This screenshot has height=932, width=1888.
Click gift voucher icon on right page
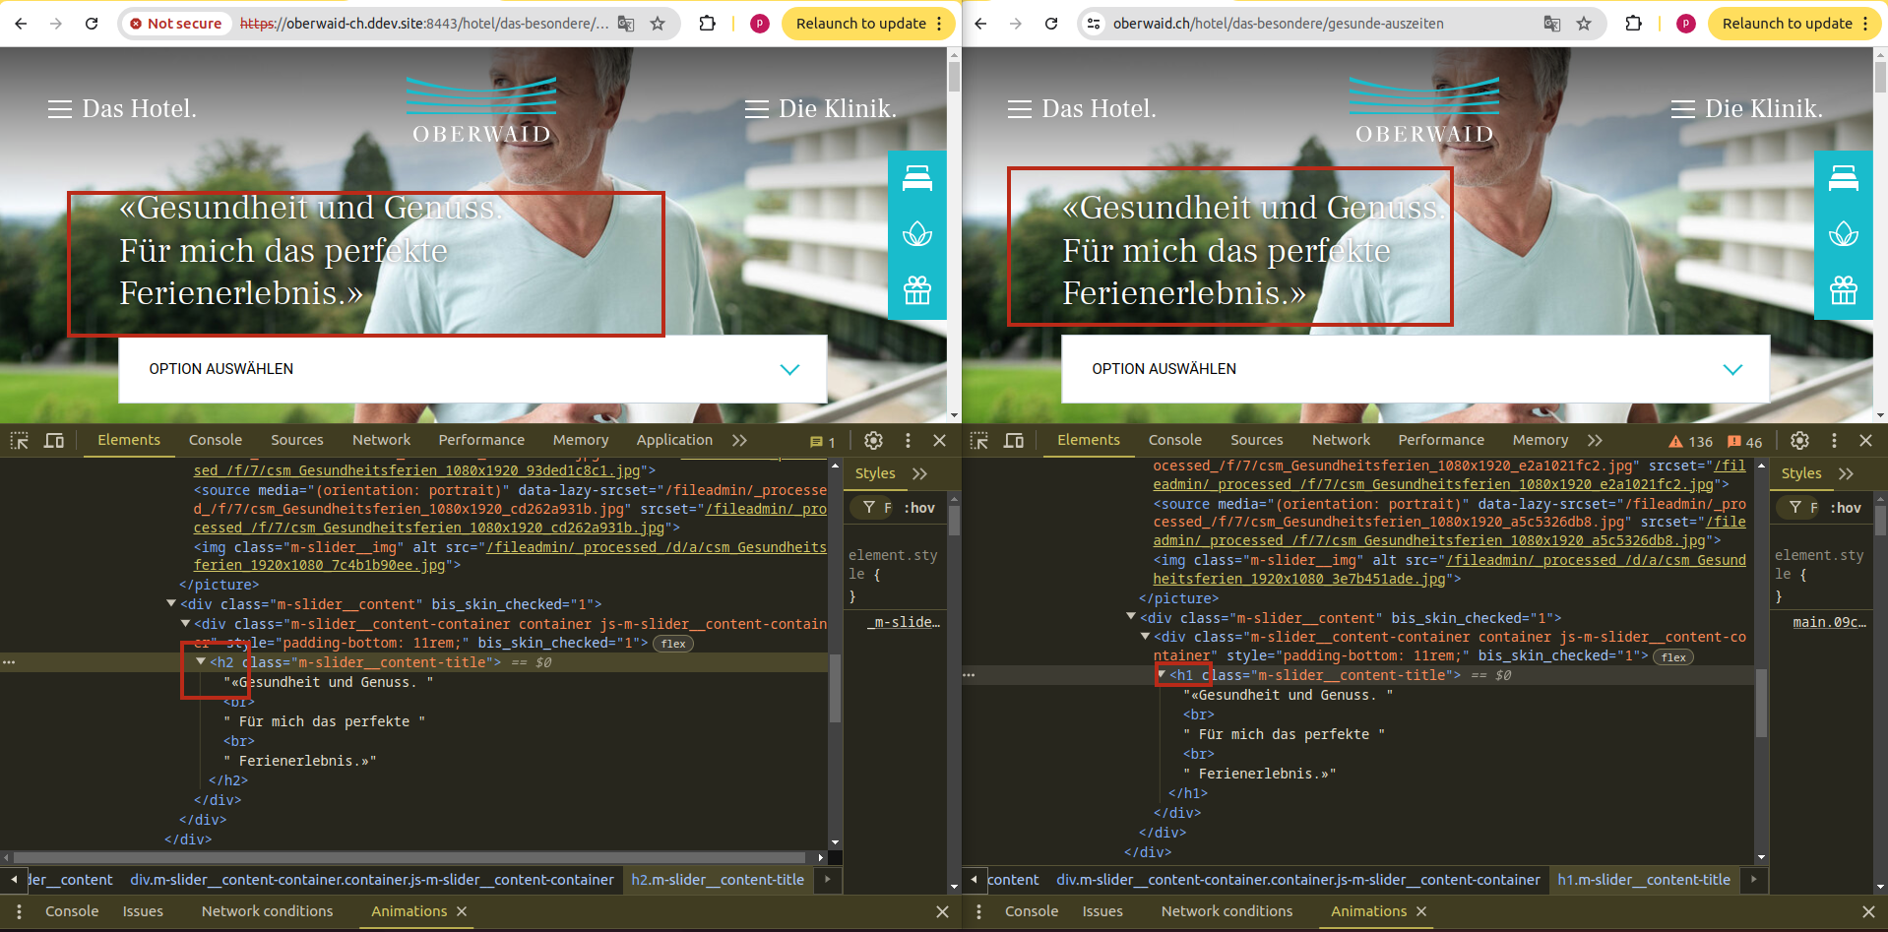coord(1844,290)
